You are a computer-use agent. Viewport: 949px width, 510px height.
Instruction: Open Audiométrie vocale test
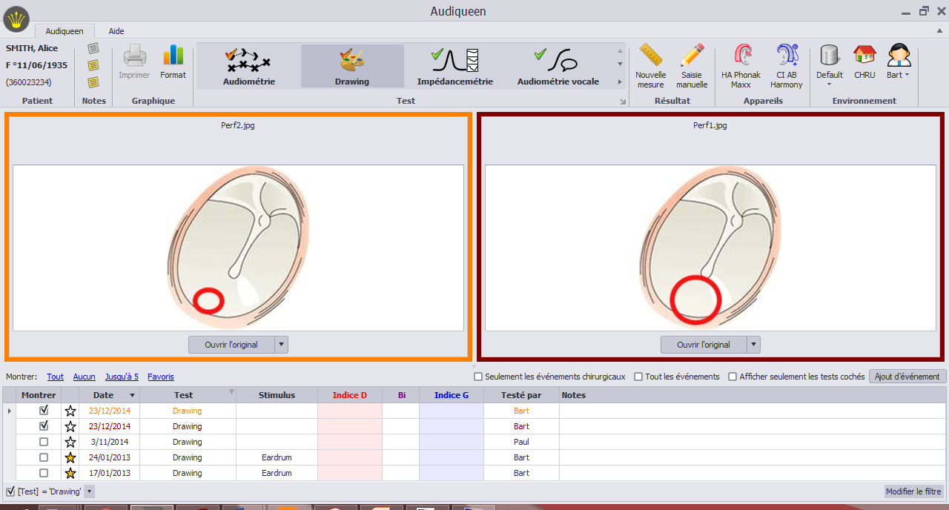(x=558, y=65)
